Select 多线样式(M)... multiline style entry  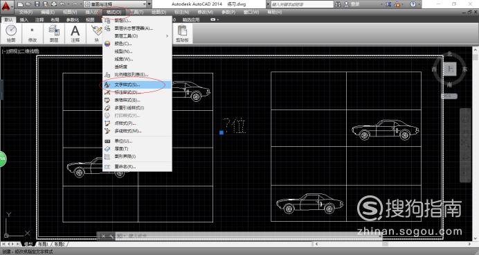pos(138,131)
